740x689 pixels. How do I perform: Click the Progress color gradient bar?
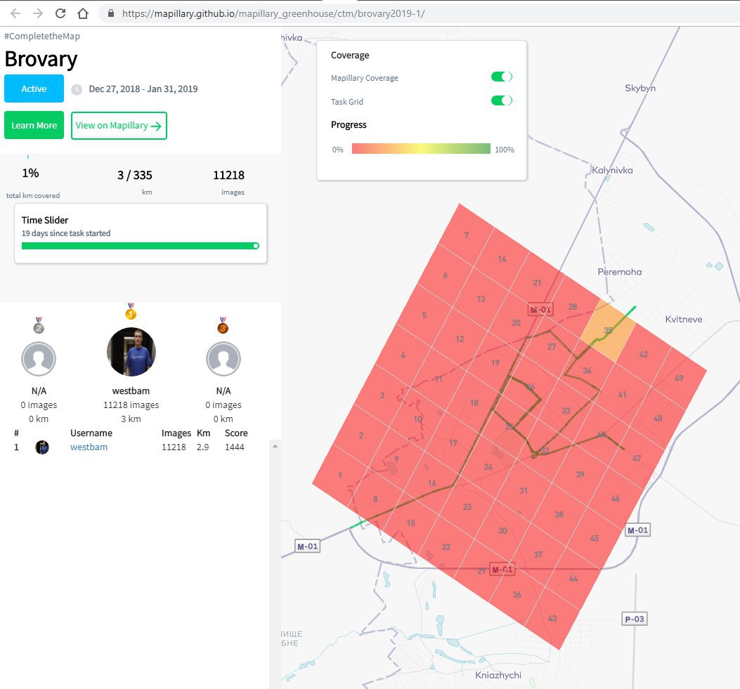(x=421, y=149)
